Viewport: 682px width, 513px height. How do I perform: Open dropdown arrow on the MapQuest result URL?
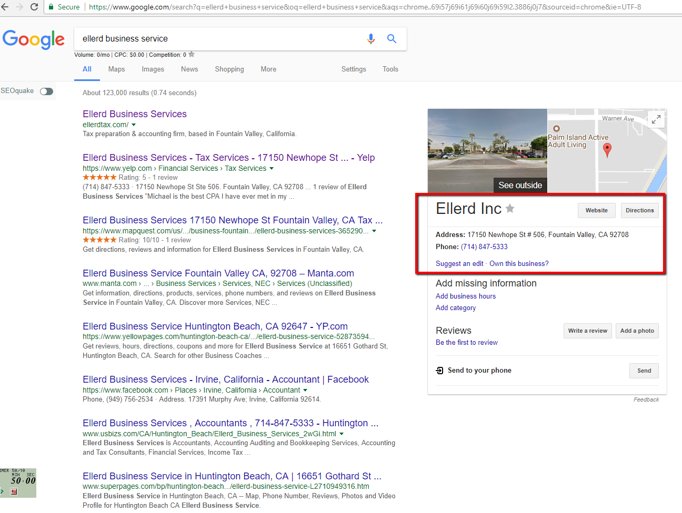pyautogui.click(x=374, y=231)
